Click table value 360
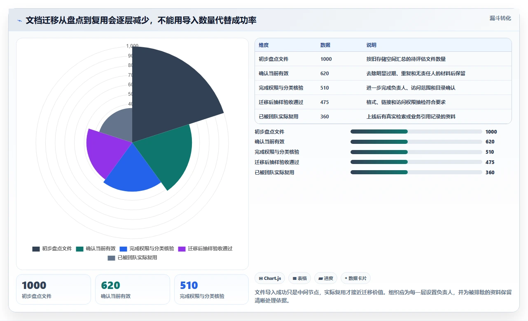Viewport: 528px width, 321px height. pos(325,117)
